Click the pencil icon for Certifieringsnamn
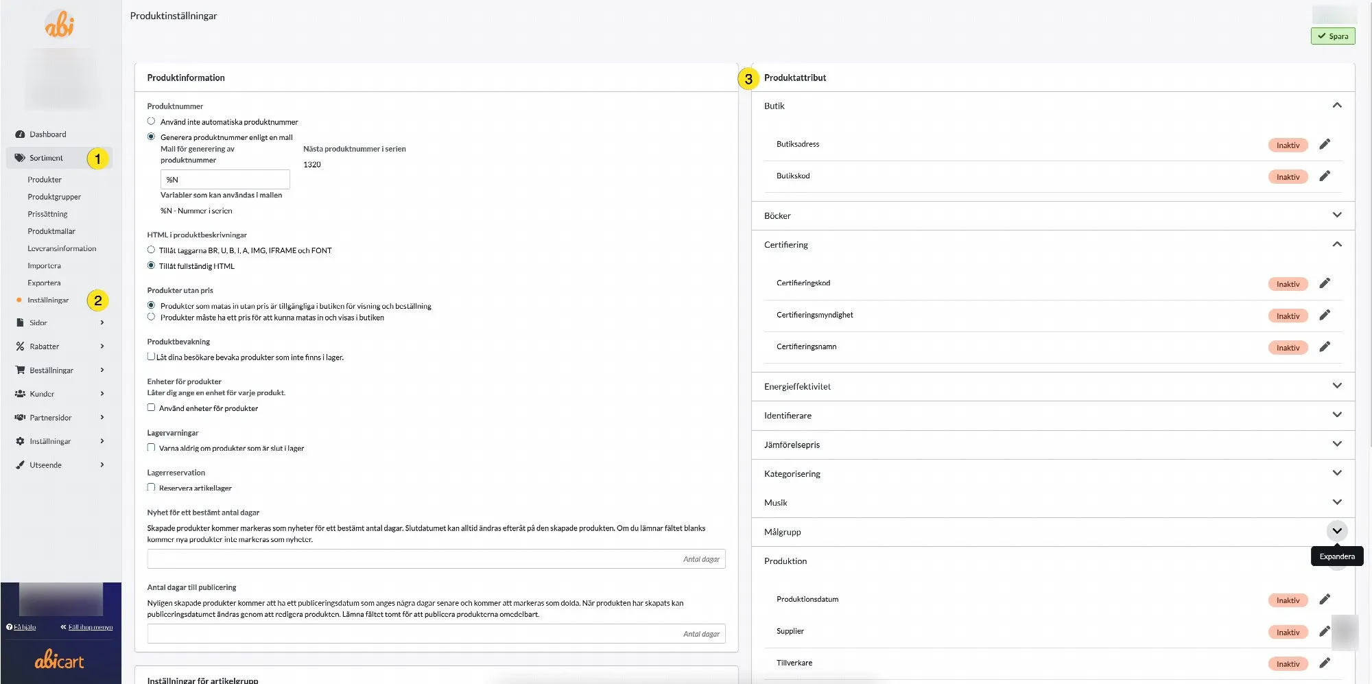This screenshot has width=1372, height=684. pyautogui.click(x=1325, y=346)
